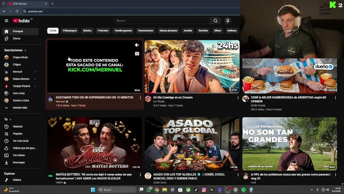Open Gaston y Kiara subscription channel
The height and width of the screenshot is (194, 344).
(20, 101)
